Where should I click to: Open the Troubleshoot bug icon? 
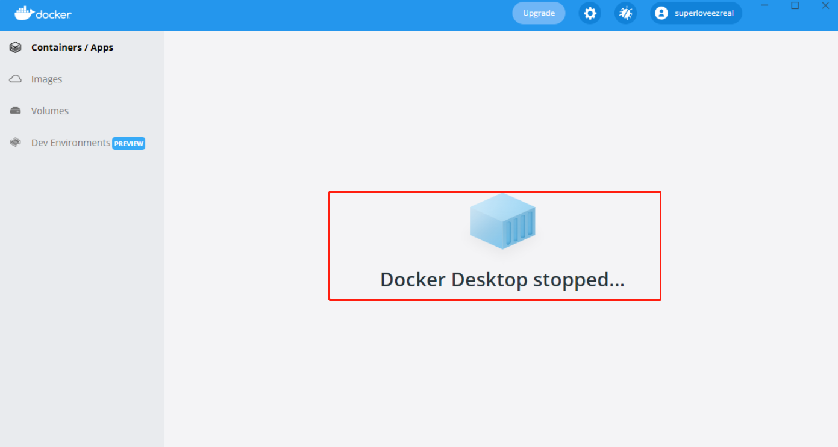click(625, 13)
